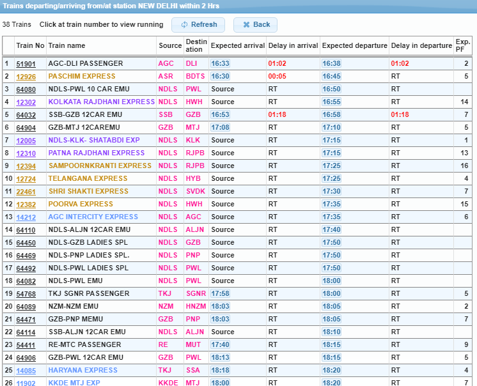Click AGC-DLI PASSENGER train name
Image resolution: width=477 pixels, height=386 pixels.
pyautogui.click(x=86, y=63)
